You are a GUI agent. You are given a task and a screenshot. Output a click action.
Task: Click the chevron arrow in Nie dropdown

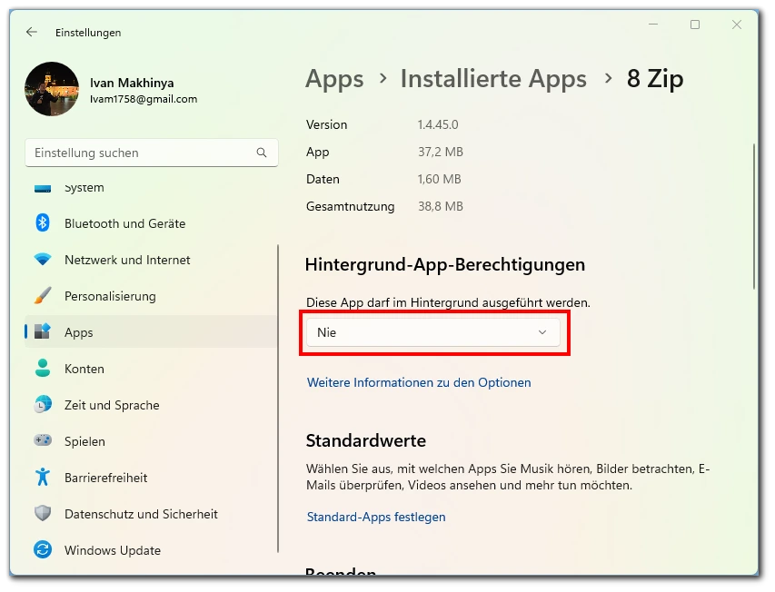(542, 332)
